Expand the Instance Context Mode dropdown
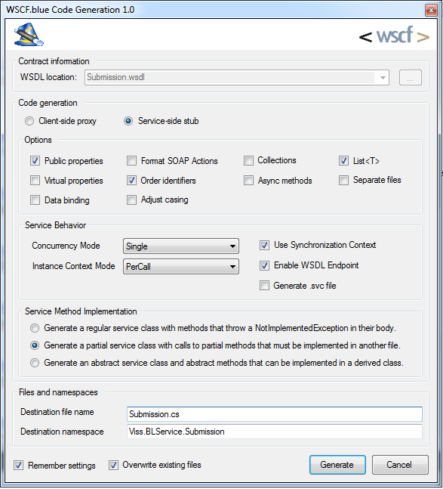 [x=181, y=266]
